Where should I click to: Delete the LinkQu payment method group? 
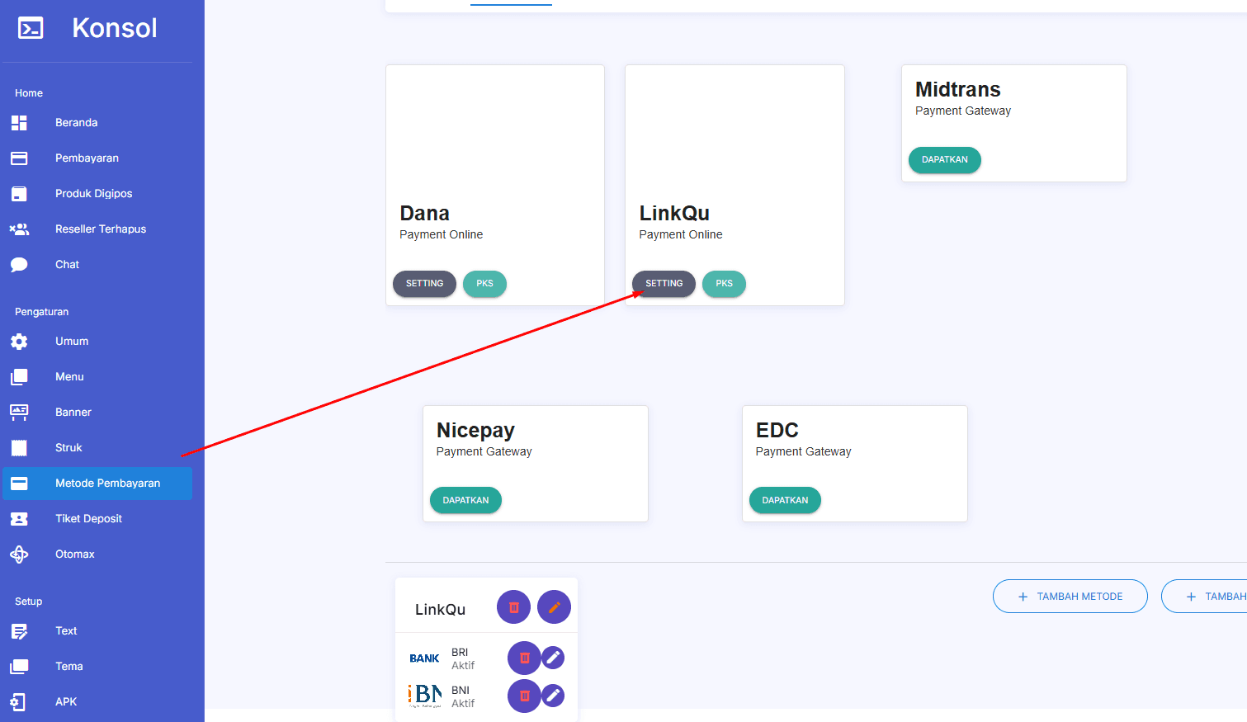(x=513, y=607)
